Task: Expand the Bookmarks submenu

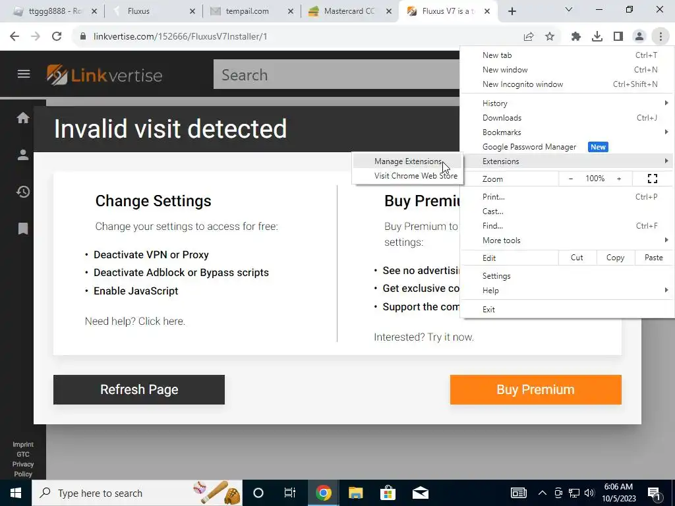Action: (x=568, y=132)
